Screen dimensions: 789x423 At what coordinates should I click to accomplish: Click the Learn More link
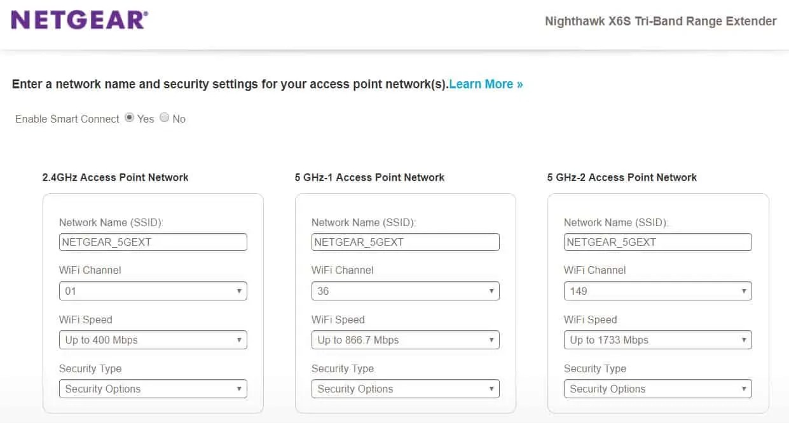click(x=485, y=84)
